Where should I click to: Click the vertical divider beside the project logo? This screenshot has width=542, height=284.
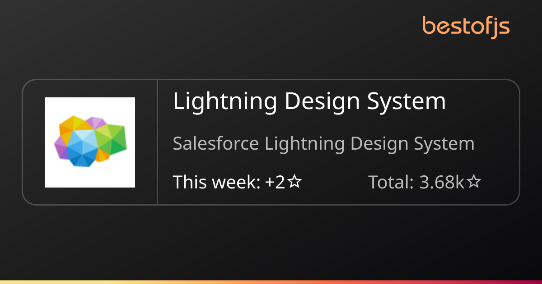coord(157,142)
